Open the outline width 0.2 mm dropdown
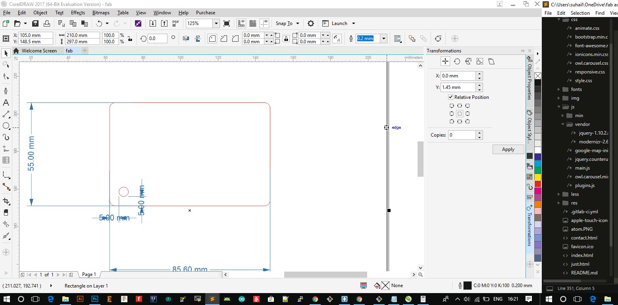The image size is (618, 305). pos(383,39)
